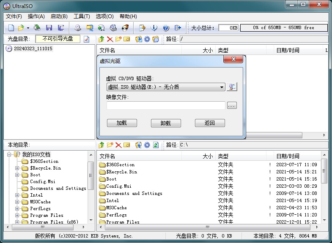Open the 文件(F) menu
The image size is (332, 243).
click(14, 16)
